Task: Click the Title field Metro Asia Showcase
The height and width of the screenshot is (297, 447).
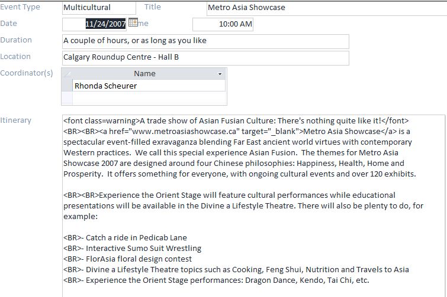Action: pos(327,8)
